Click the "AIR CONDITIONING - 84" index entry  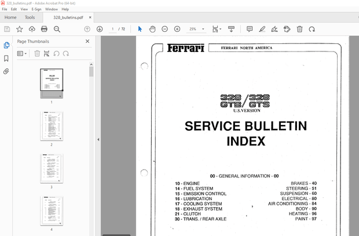[292, 204]
